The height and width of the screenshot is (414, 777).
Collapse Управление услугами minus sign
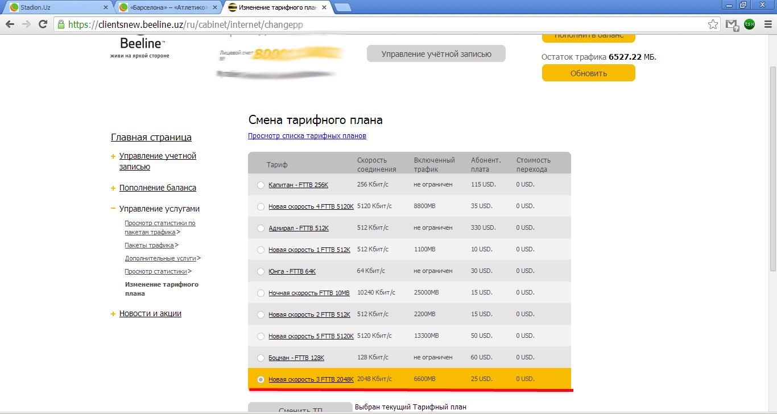(113, 209)
